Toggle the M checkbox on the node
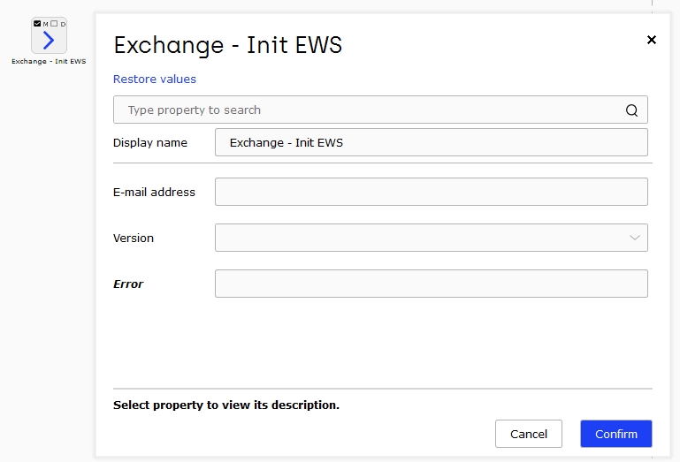The height and width of the screenshot is (462, 680). tap(37, 24)
